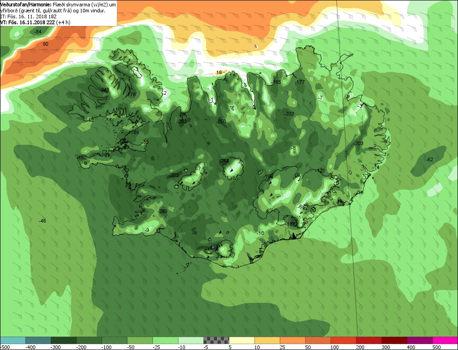This screenshot has width=458, height=350.
Task: Pick the -25 to -10 light green swatch
Action: pyautogui.click(x=165, y=340)
